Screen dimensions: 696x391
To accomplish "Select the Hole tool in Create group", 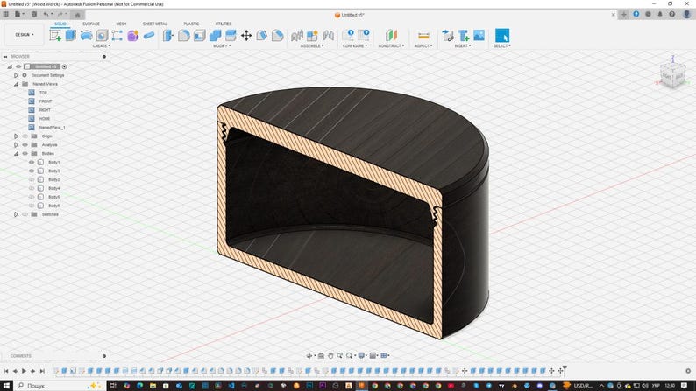I will tap(102, 35).
